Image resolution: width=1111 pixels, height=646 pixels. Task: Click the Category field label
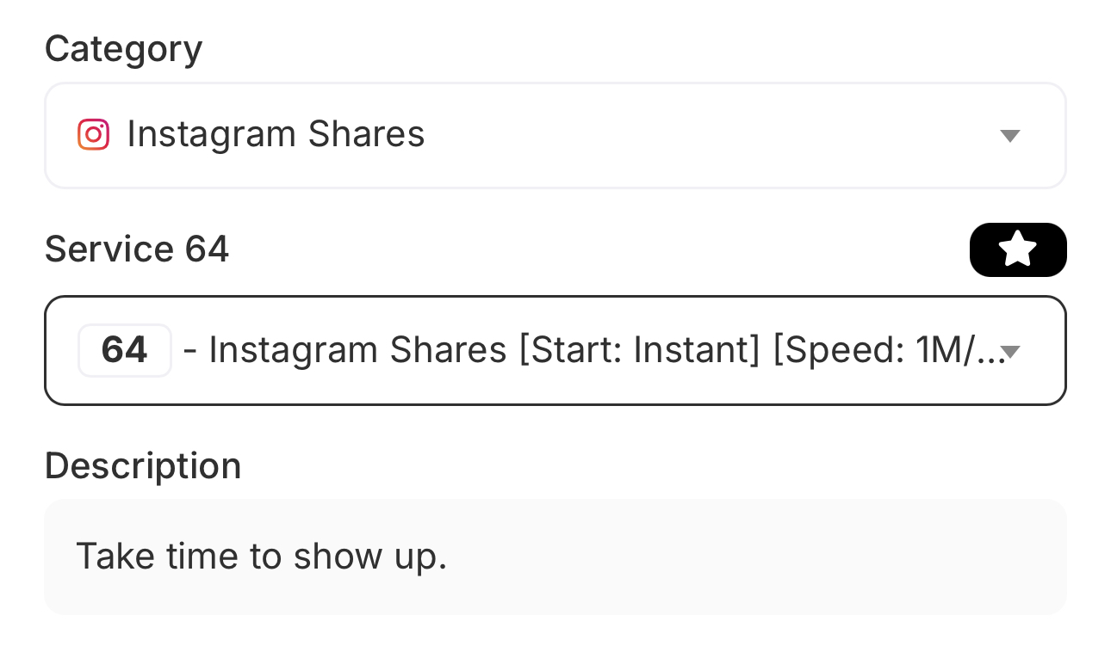coord(123,49)
